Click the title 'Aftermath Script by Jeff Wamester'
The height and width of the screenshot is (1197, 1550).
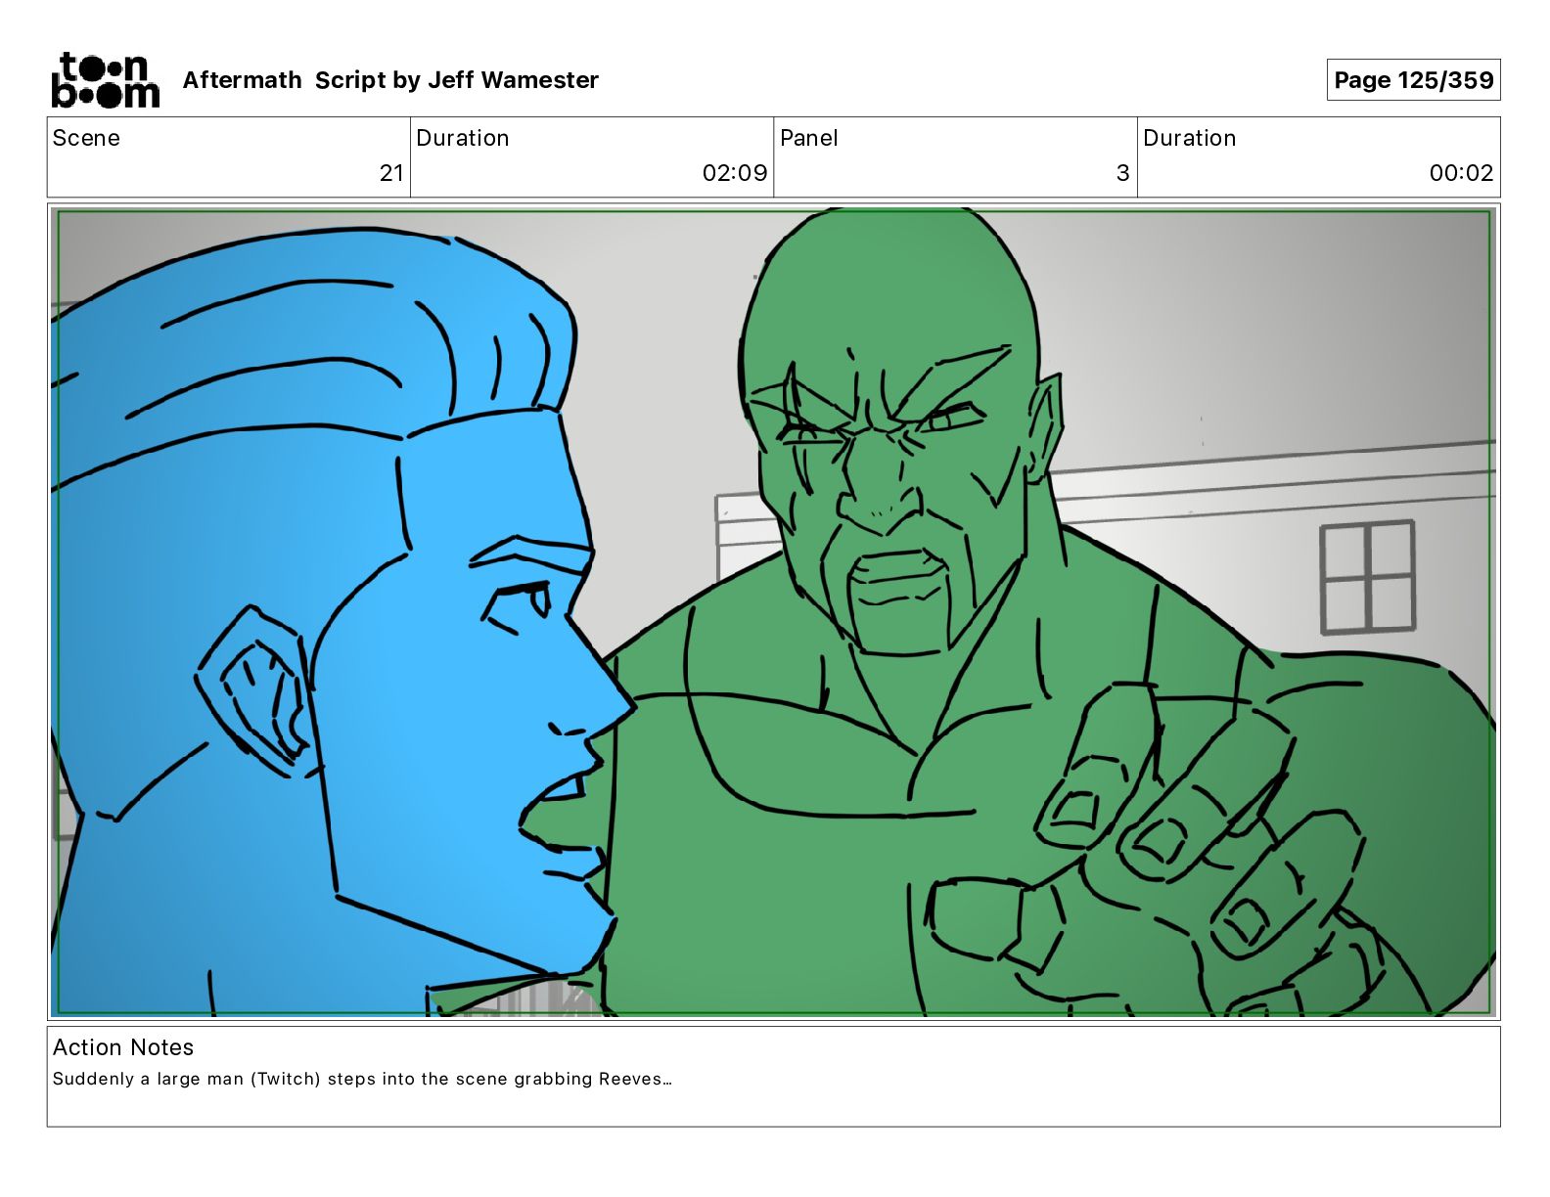click(x=390, y=80)
